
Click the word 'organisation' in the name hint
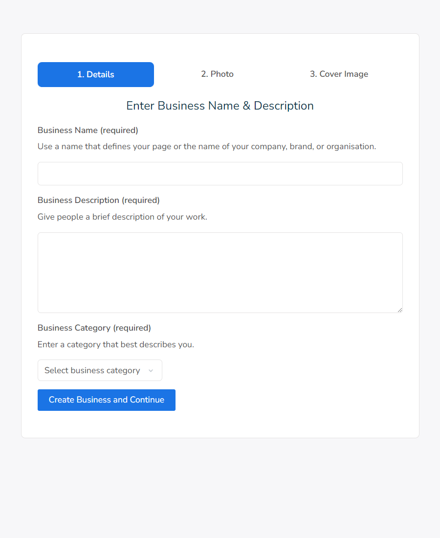pos(351,146)
